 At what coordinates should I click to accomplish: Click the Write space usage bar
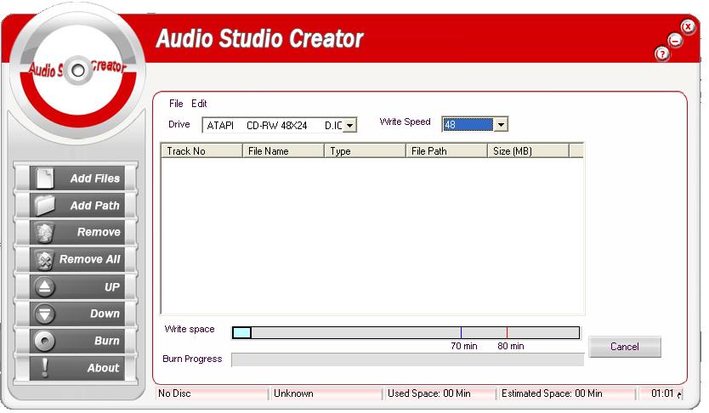406,332
